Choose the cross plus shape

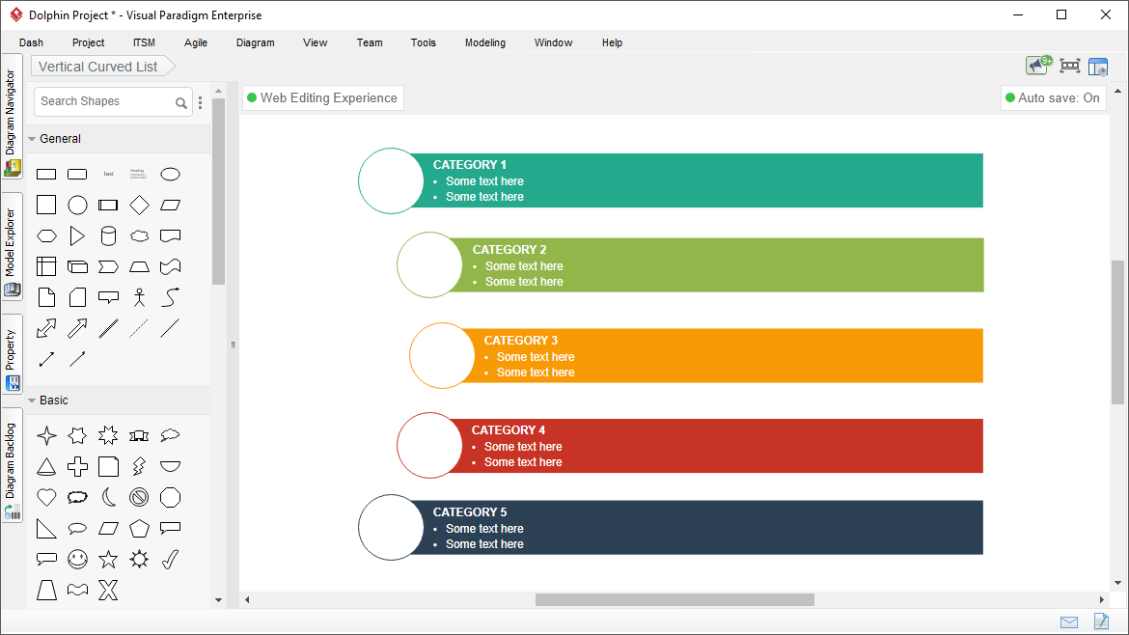[x=77, y=466]
